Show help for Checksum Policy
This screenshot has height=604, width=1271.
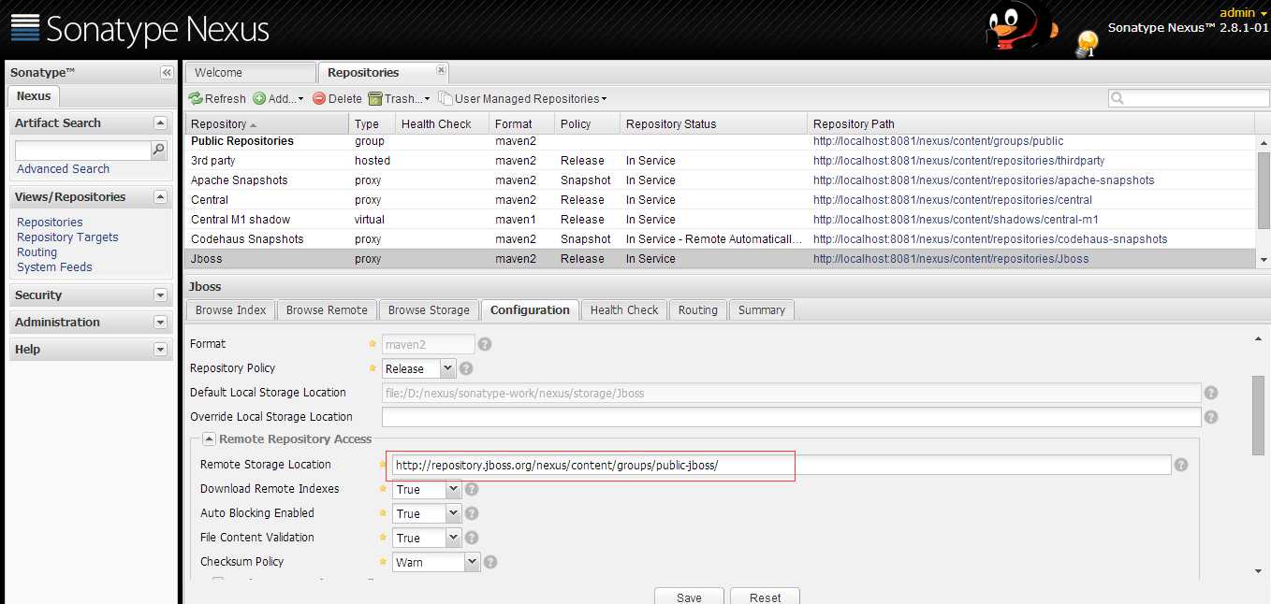tap(490, 562)
